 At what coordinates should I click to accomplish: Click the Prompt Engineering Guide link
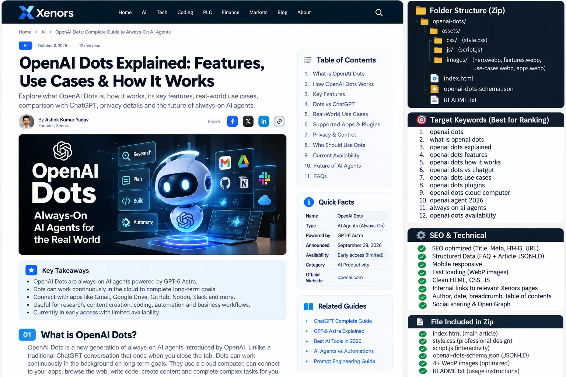click(x=345, y=362)
